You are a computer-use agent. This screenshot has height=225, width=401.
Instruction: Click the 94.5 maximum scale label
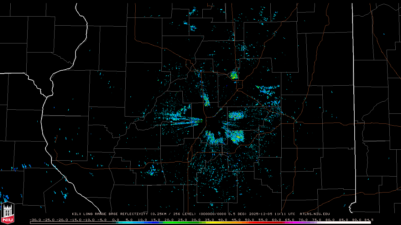tap(369, 220)
